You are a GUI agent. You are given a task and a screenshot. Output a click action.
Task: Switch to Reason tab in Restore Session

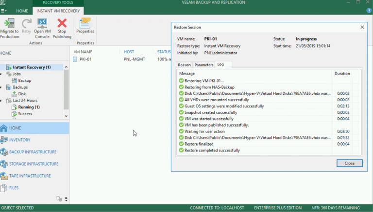(184, 65)
